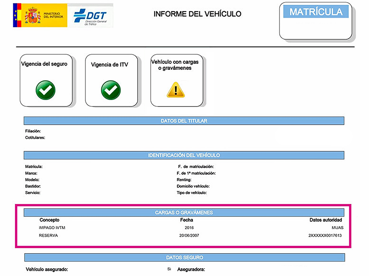
Task: Click the CARGAS O GRAVÁMENES section header
Action: click(184, 213)
